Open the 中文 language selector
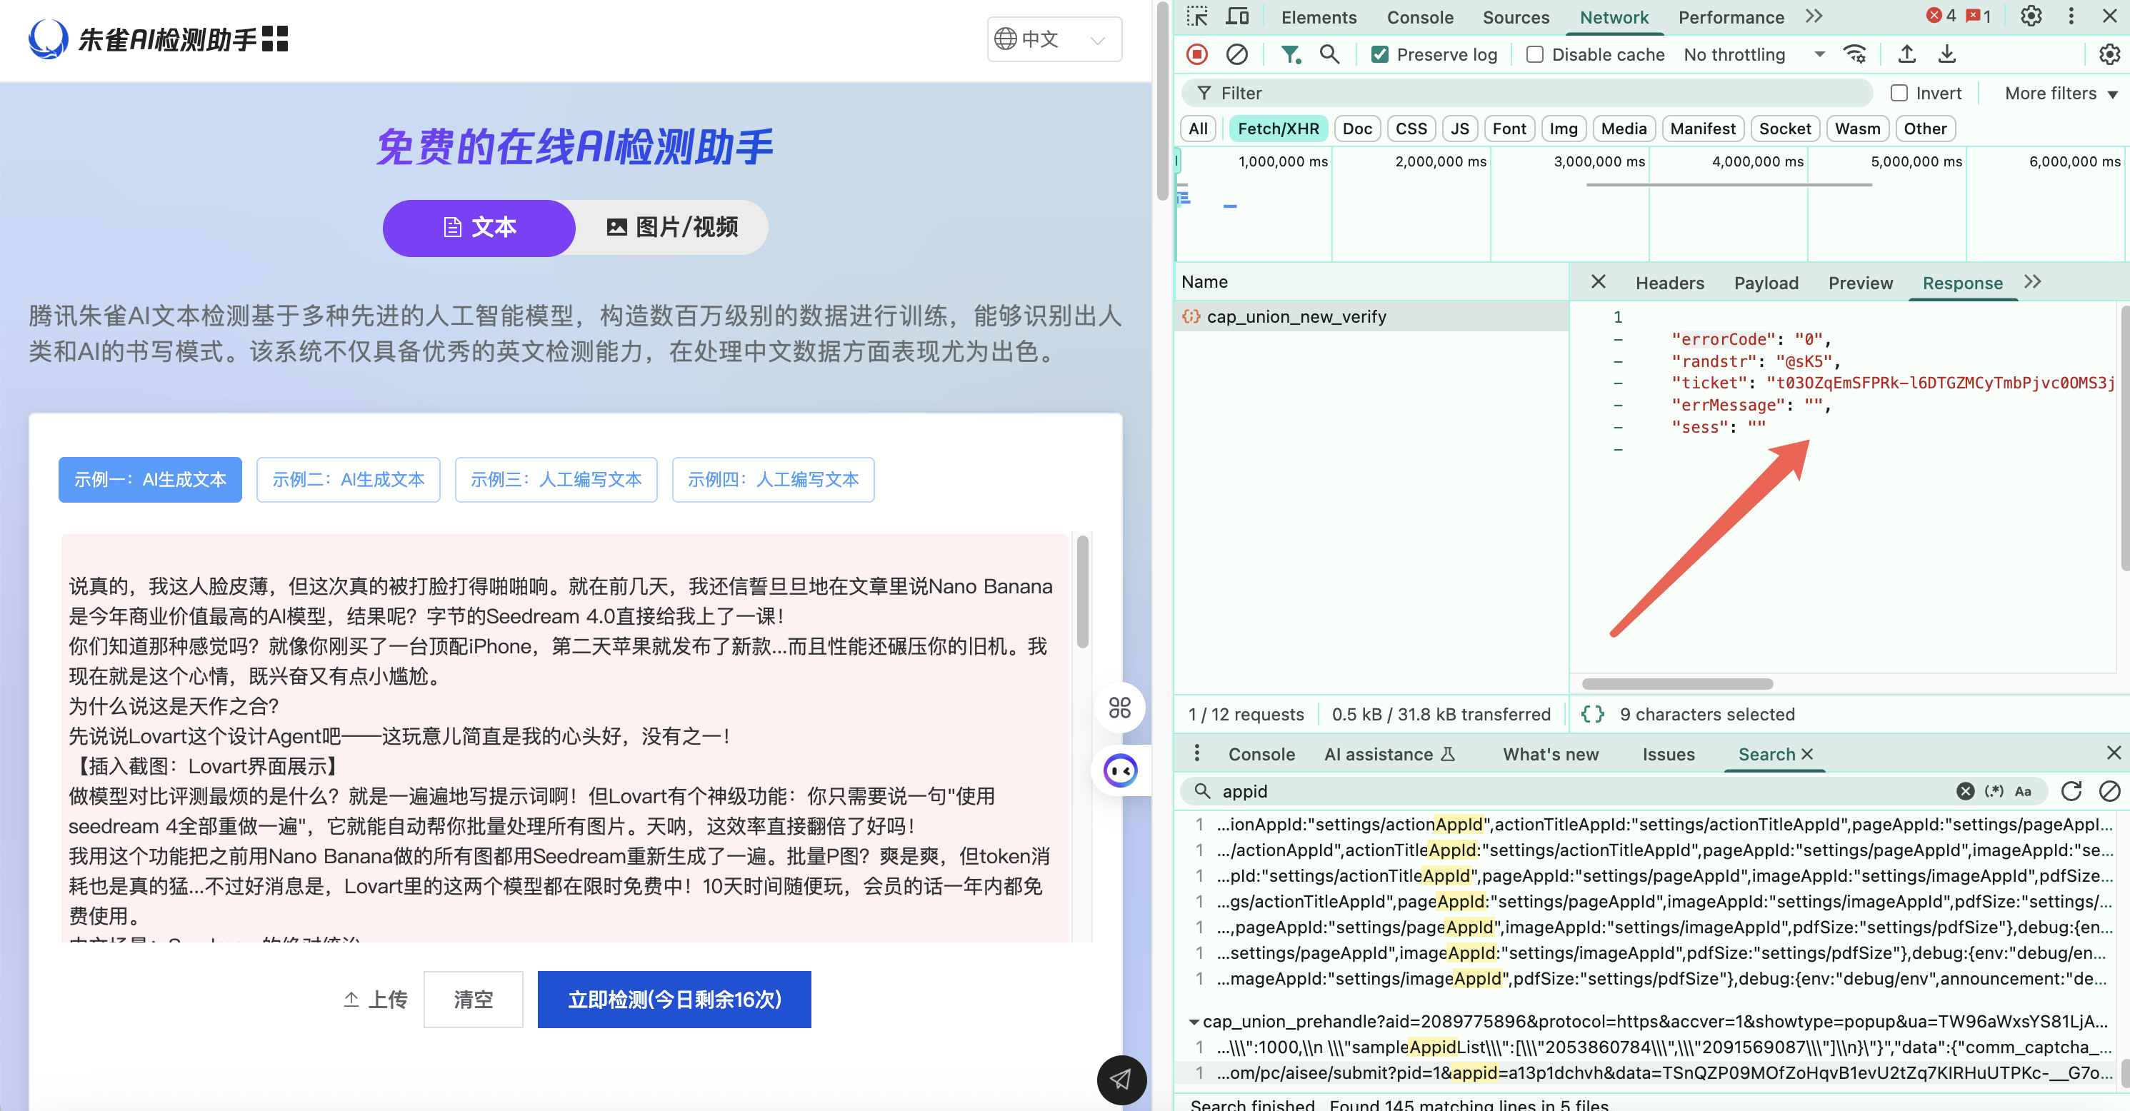This screenshot has width=2130, height=1111. click(1054, 39)
